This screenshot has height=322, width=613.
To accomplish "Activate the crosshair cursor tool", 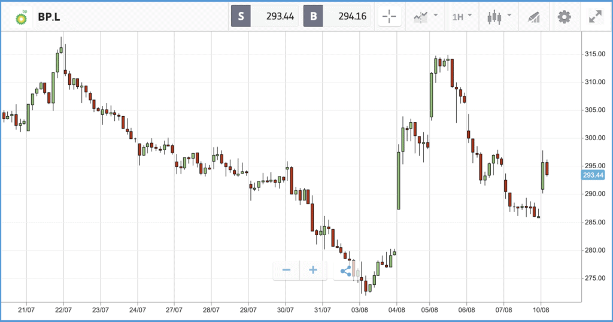I will click(389, 17).
